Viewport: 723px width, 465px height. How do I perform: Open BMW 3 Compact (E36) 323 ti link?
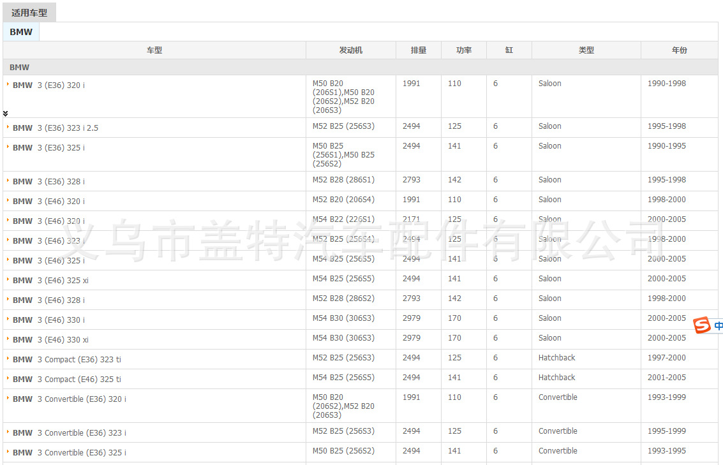67,360
